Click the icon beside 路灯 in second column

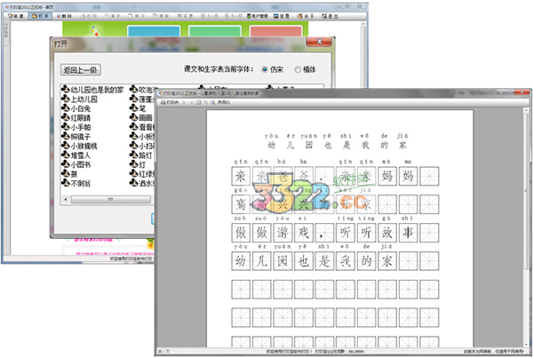tap(133, 155)
